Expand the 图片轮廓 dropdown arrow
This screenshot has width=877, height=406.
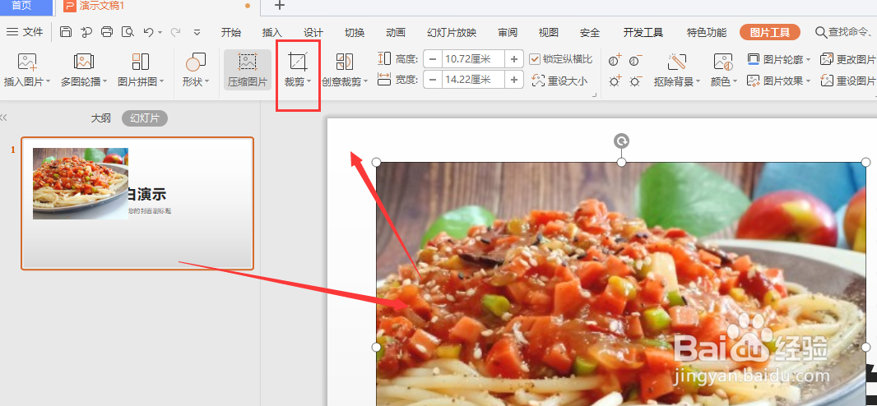coord(808,60)
